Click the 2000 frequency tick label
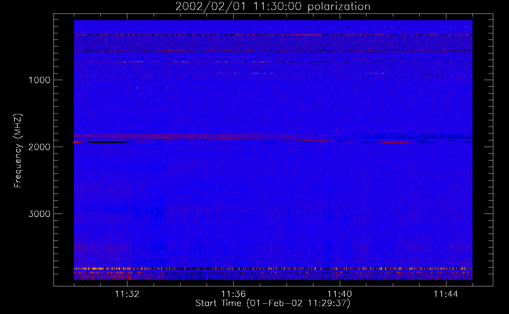Viewport: 509px width, 314px height. pos(39,147)
